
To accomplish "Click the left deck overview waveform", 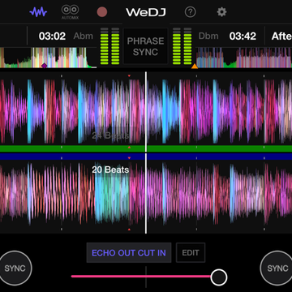I will coord(48,58).
